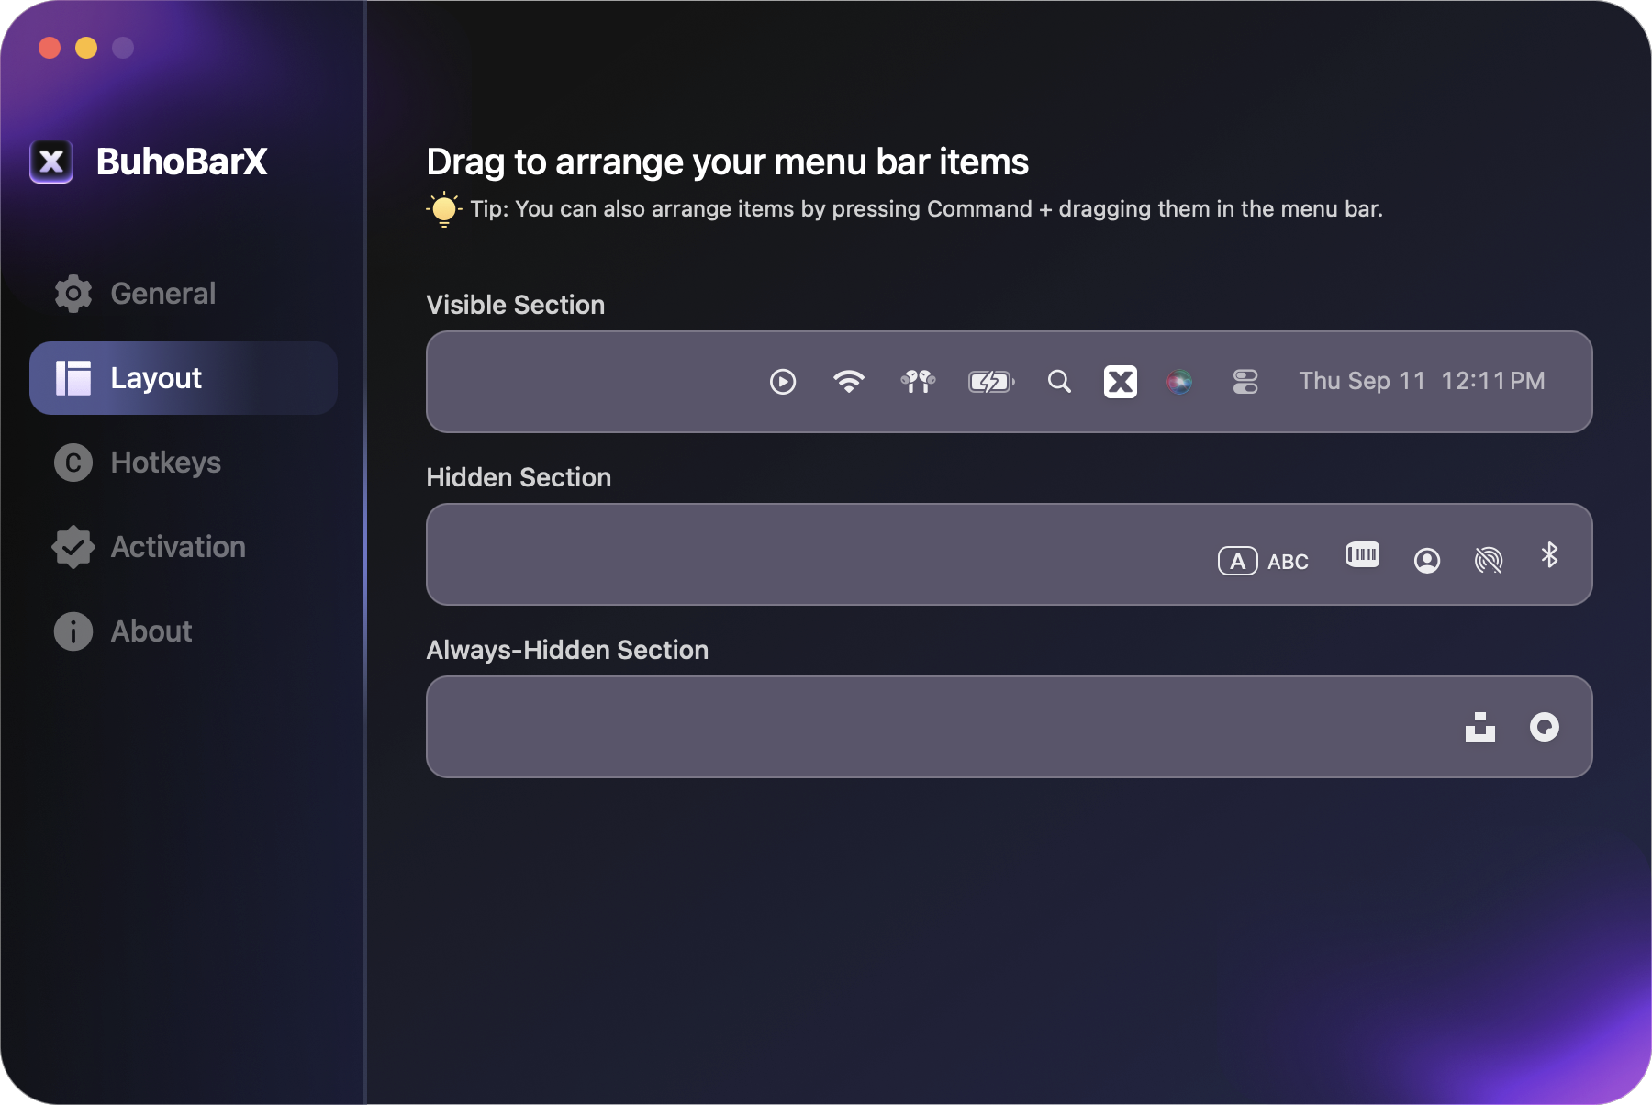The height and width of the screenshot is (1105, 1652).
Task: Open the Activation page
Action: tap(184, 547)
